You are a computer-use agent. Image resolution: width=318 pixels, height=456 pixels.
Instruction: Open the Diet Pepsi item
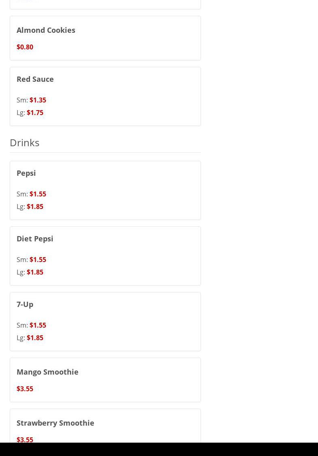click(x=35, y=239)
